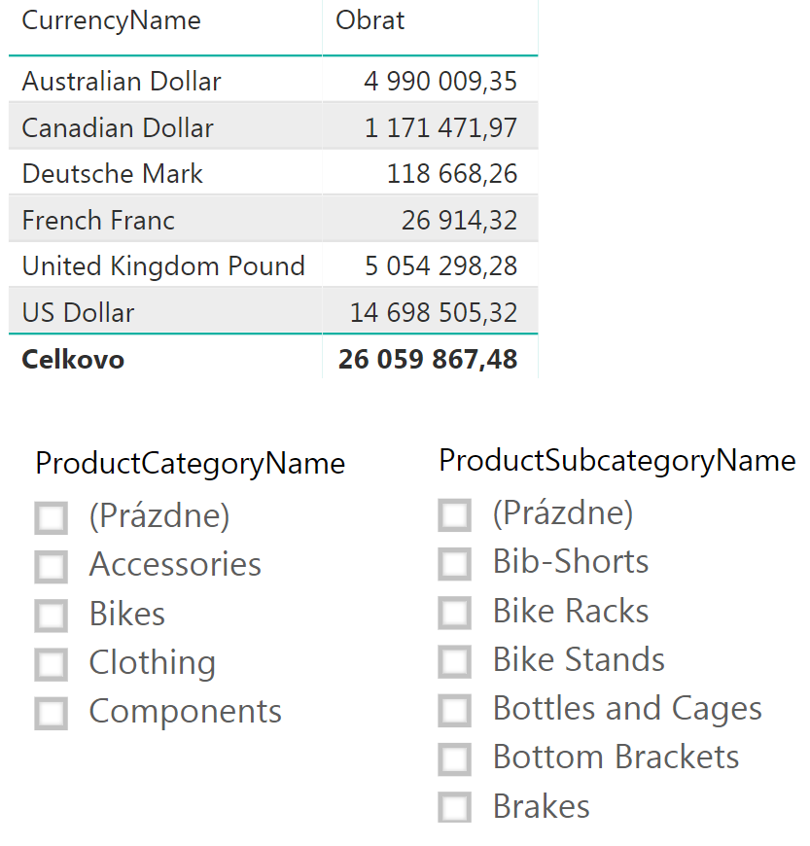The width and height of the screenshot is (810, 846).
Task: Sort table by CurrencyName column header
Action: [x=111, y=20]
